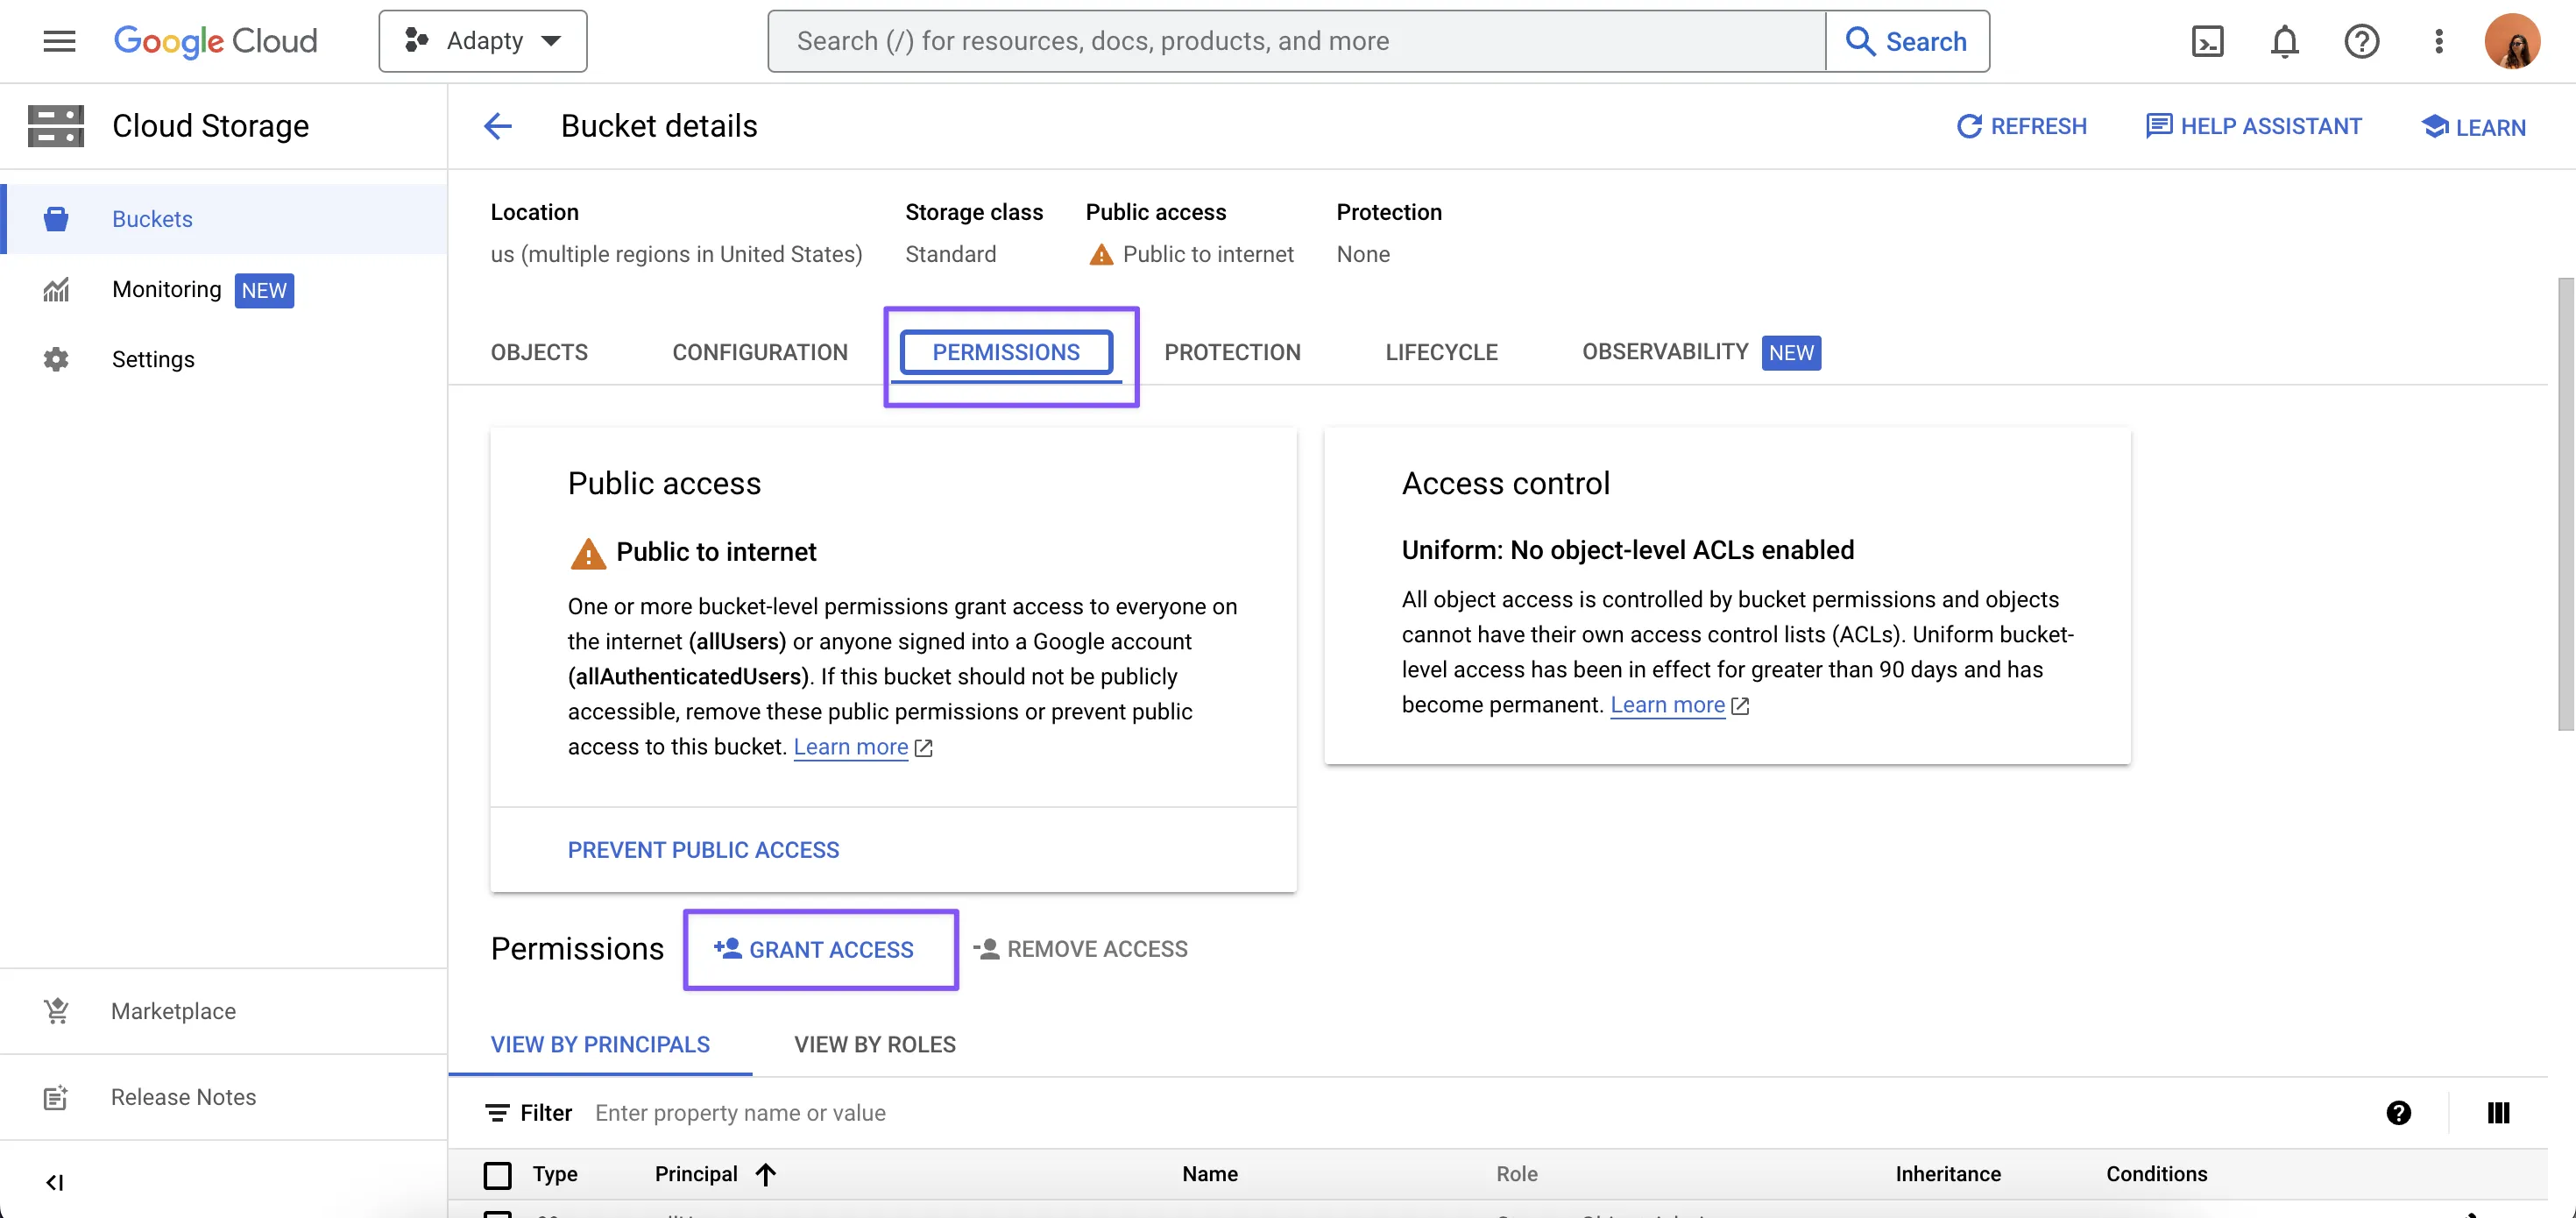Viewport: 2576px width, 1218px height.
Task: Open the three-dot settings menu
Action: point(2438,41)
